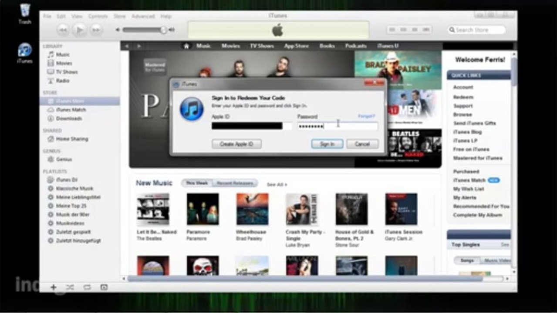Open the Store menu
Image resolution: width=557 pixels, height=313 pixels.
click(120, 16)
